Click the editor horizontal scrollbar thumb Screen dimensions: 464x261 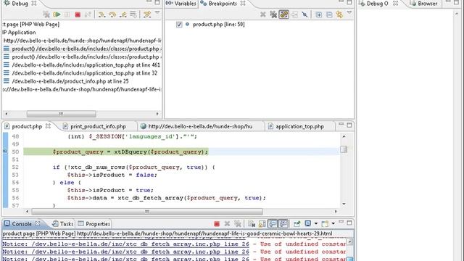(x=147, y=211)
